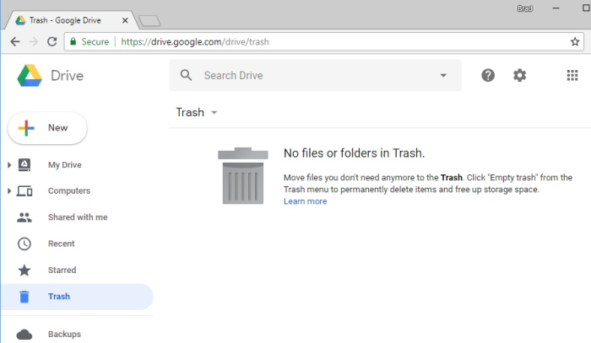Viewport: 591px width, 343px height.
Task: Bookmark this page with the star icon
Action: 575,42
